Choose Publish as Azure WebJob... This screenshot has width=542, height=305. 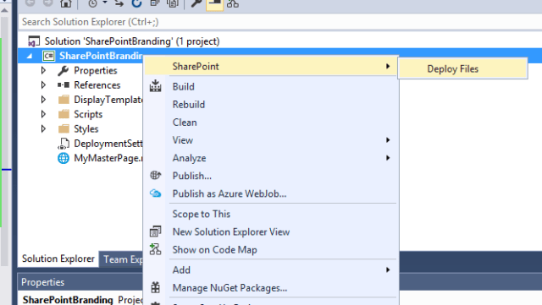point(271,193)
